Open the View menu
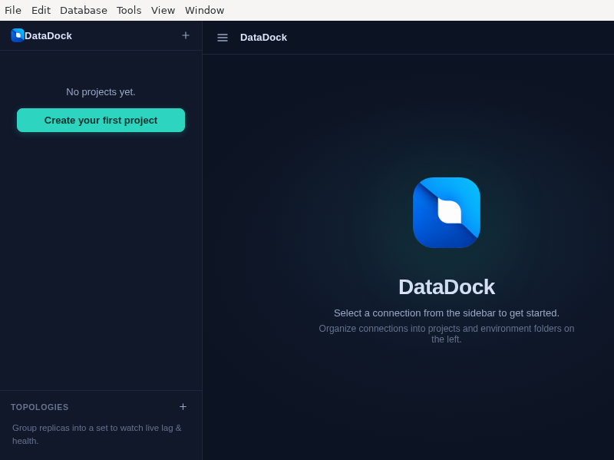 (163, 10)
